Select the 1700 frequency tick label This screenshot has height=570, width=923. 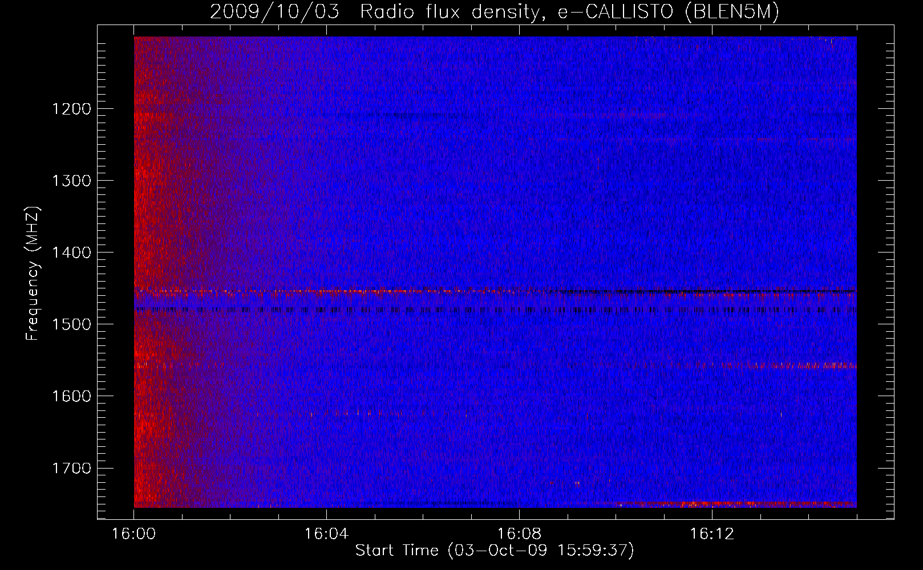[71, 469]
